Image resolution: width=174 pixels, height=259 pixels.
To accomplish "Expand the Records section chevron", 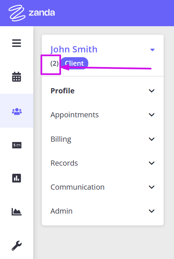I will pyautogui.click(x=151, y=163).
